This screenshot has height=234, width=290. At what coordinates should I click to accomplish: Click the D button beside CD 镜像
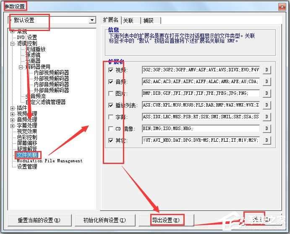click(x=267, y=128)
